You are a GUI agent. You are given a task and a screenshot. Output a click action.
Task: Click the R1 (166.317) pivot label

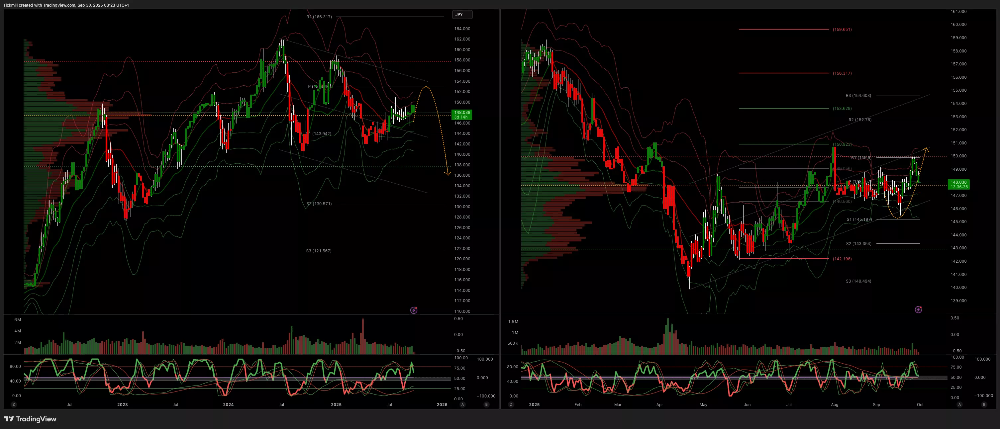coord(319,17)
